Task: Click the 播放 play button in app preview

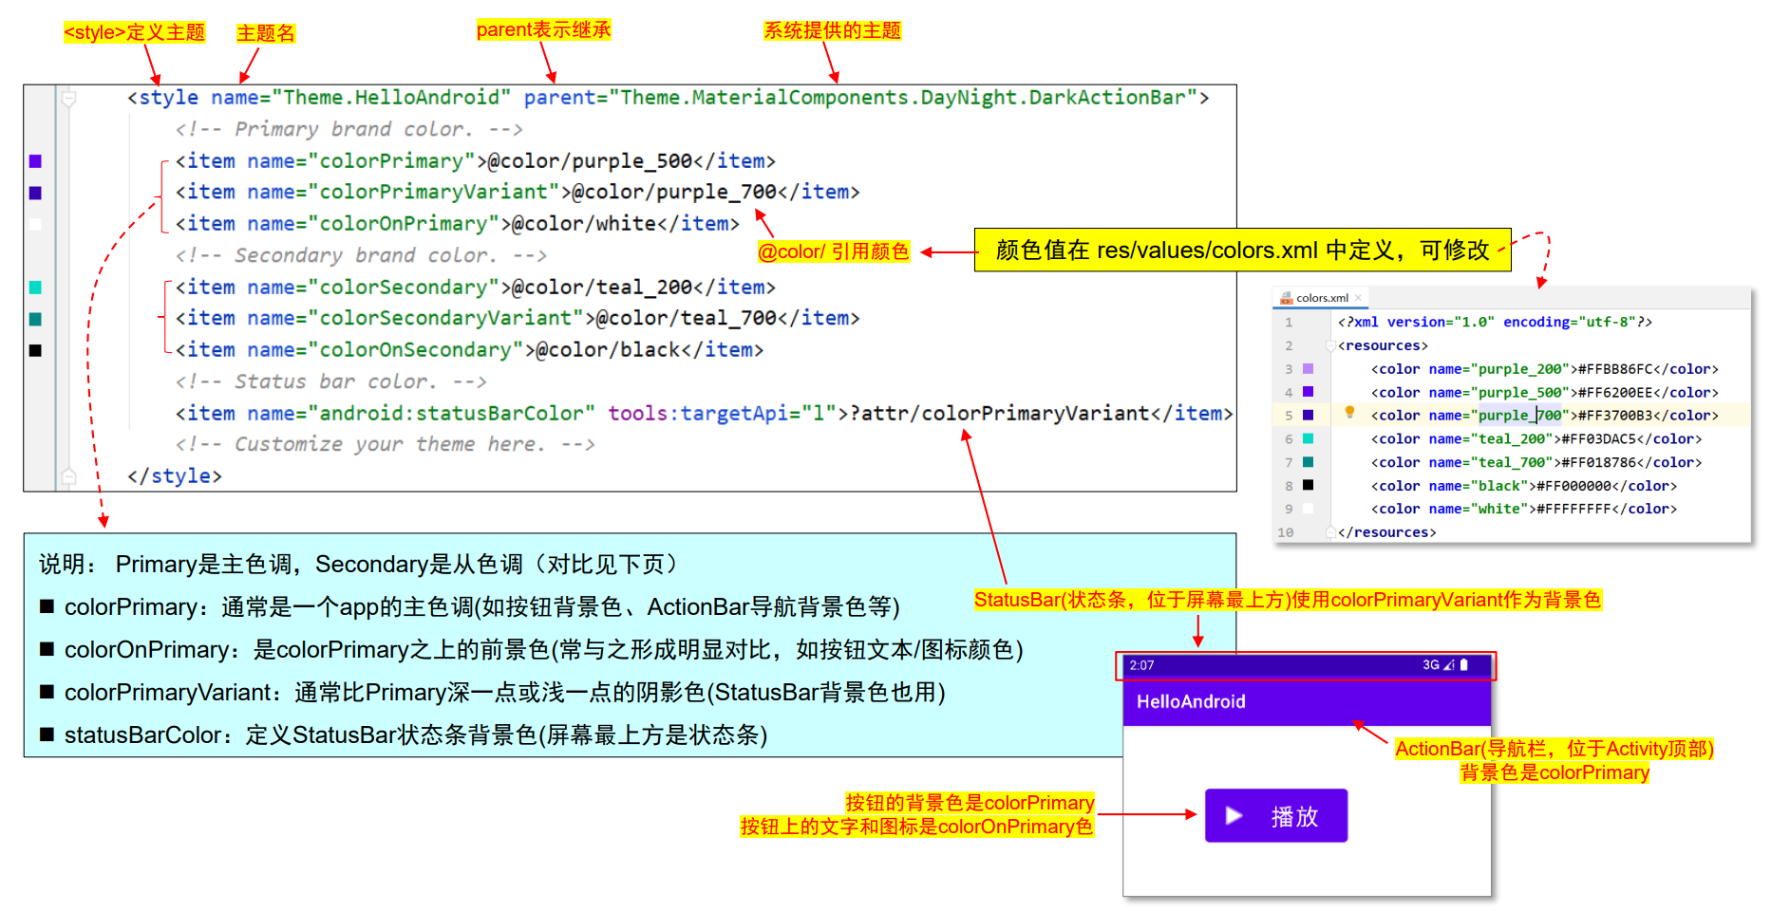Action: (x=1276, y=815)
